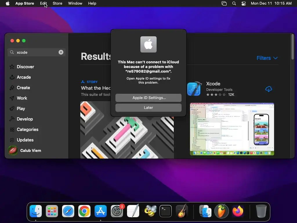This screenshot has height=223, width=297.
Task: Expand the Filters dropdown
Action: [x=267, y=58]
